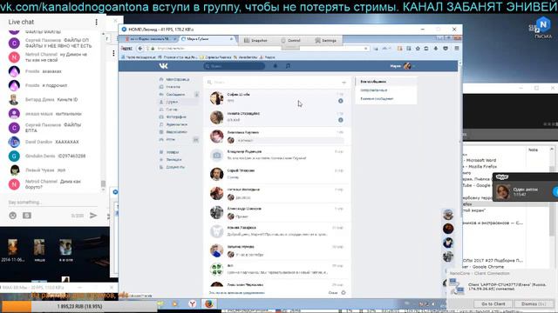Open Audio item in VK sidebar

[176, 124]
